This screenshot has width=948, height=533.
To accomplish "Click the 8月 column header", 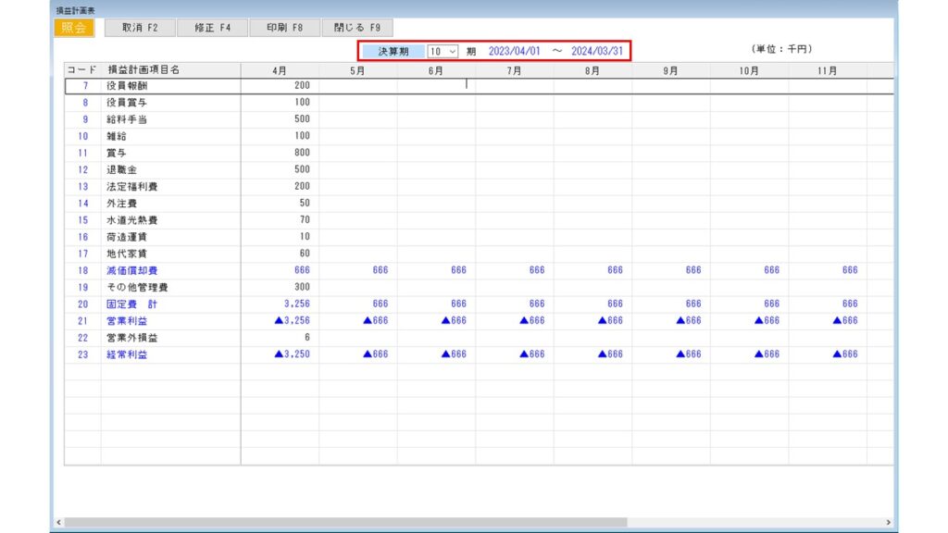I will click(x=592, y=70).
